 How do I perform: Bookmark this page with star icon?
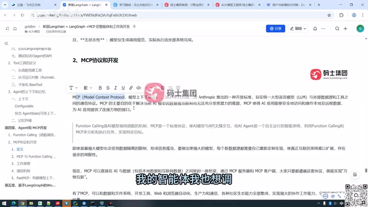[329, 16]
